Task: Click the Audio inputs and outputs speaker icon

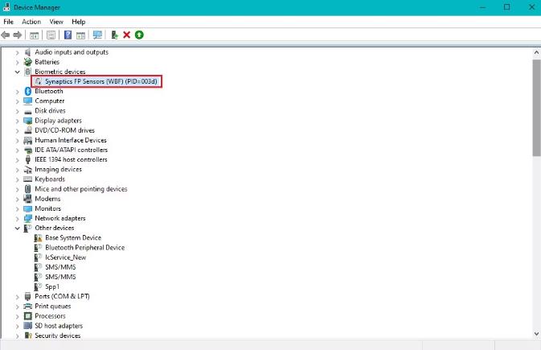Action: point(28,52)
